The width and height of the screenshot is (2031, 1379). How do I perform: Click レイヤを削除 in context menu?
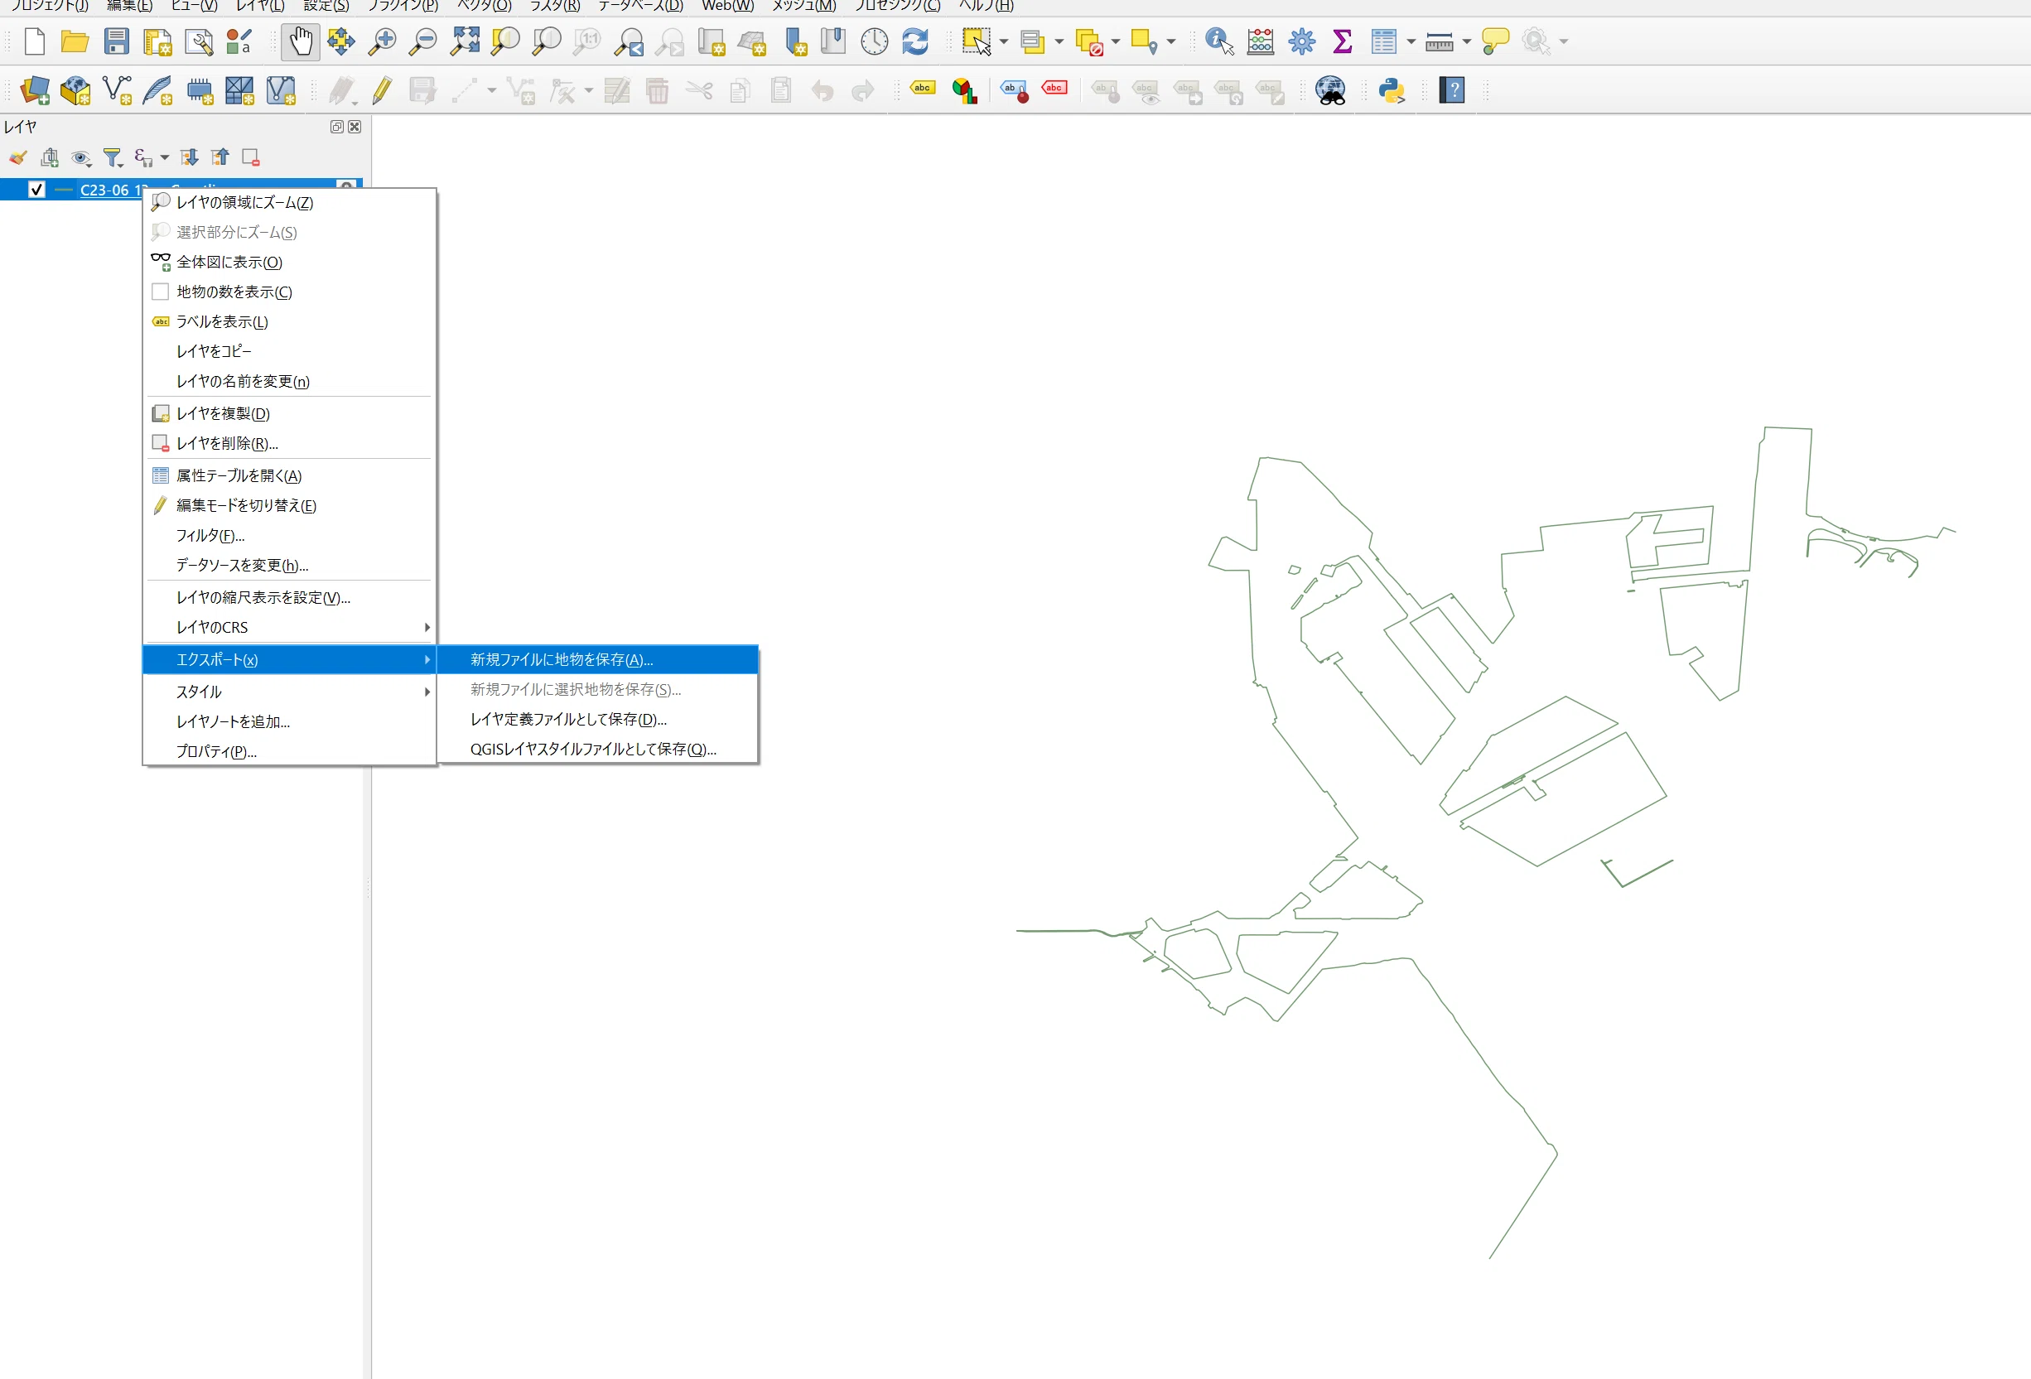coord(289,443)
